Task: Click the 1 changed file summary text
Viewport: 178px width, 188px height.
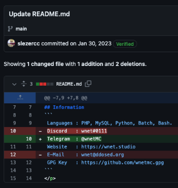Action: (x=45, y=64)
